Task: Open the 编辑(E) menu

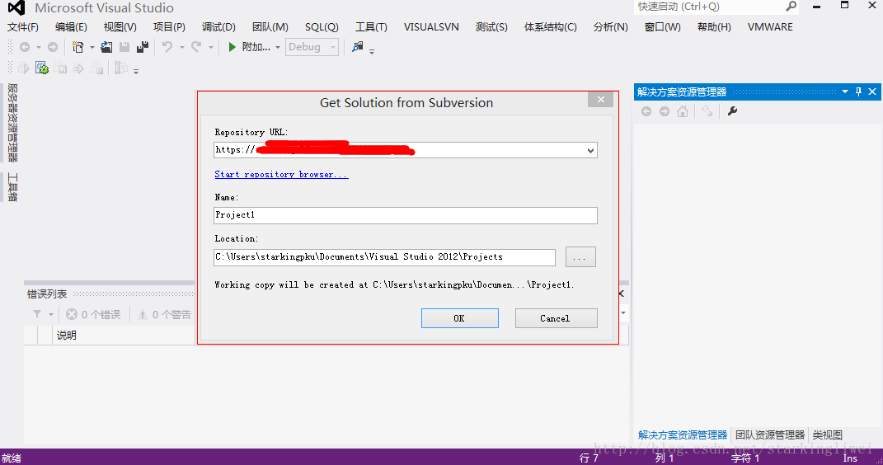Action: 71,27
